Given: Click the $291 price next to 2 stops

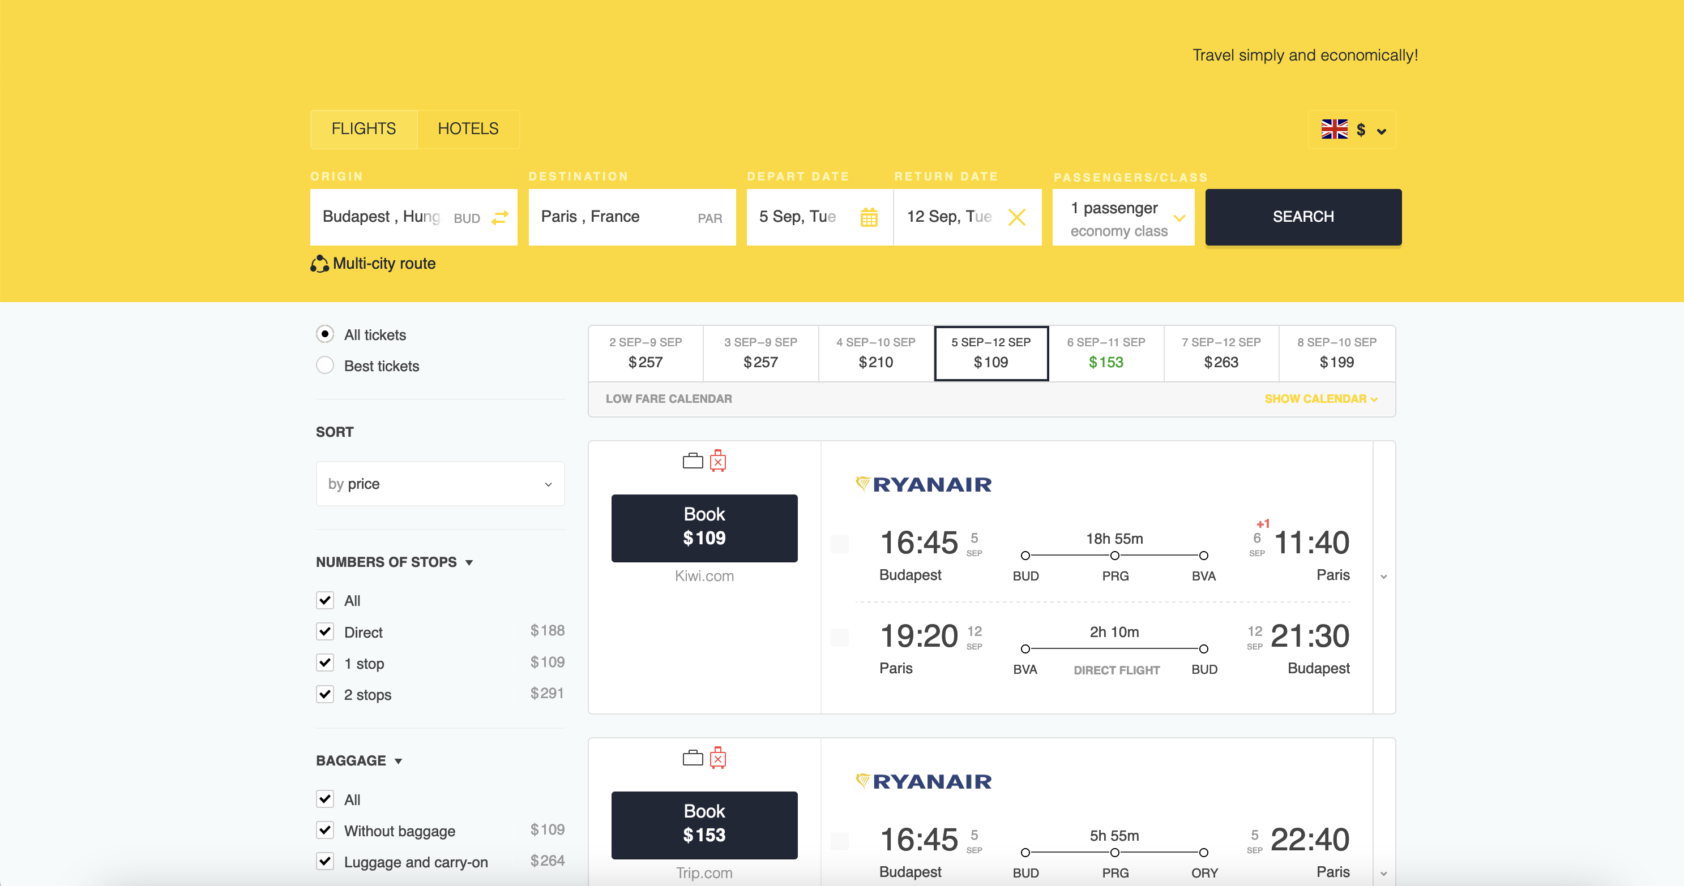Looking at the screenshot, I should point(547,693).
